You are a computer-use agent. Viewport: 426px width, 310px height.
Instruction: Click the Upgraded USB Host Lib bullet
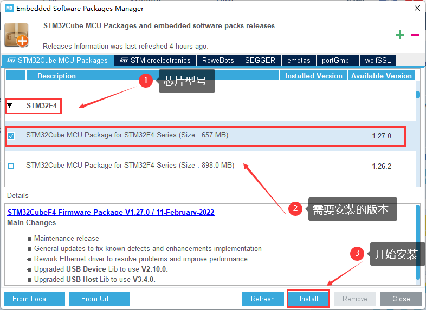(95, 279)
